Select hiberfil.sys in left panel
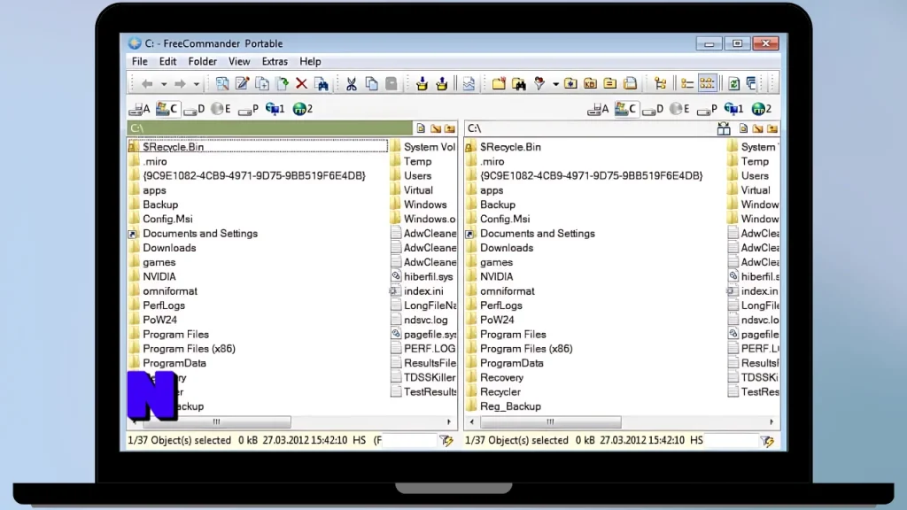 point(428,276)
